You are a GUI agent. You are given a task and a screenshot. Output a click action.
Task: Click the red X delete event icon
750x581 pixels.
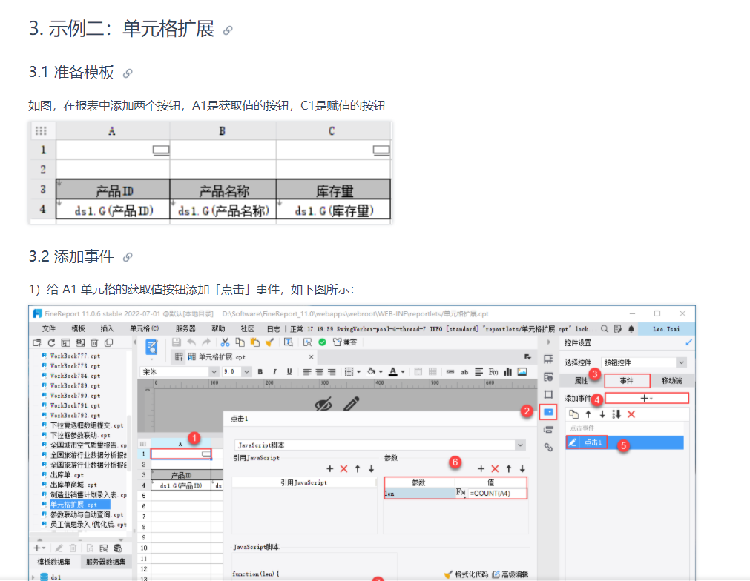click(x=631, y=414)
